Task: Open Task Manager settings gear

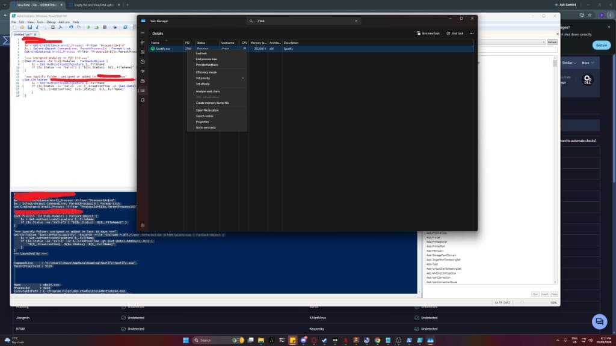Action: click(143, 226)
